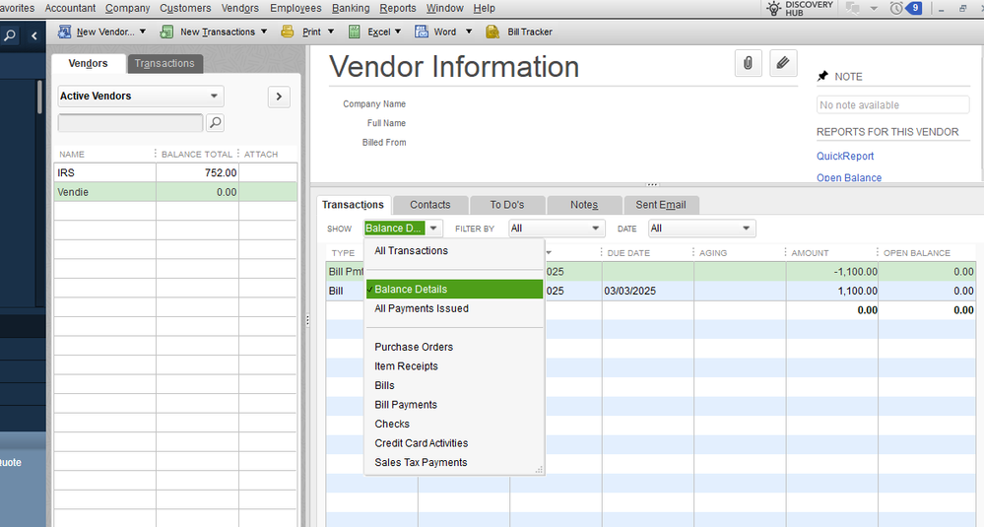This screenshot has height=527, width=984.
Task: Open the dropdown arrow beside chat icon
Action: click(874, 8)
